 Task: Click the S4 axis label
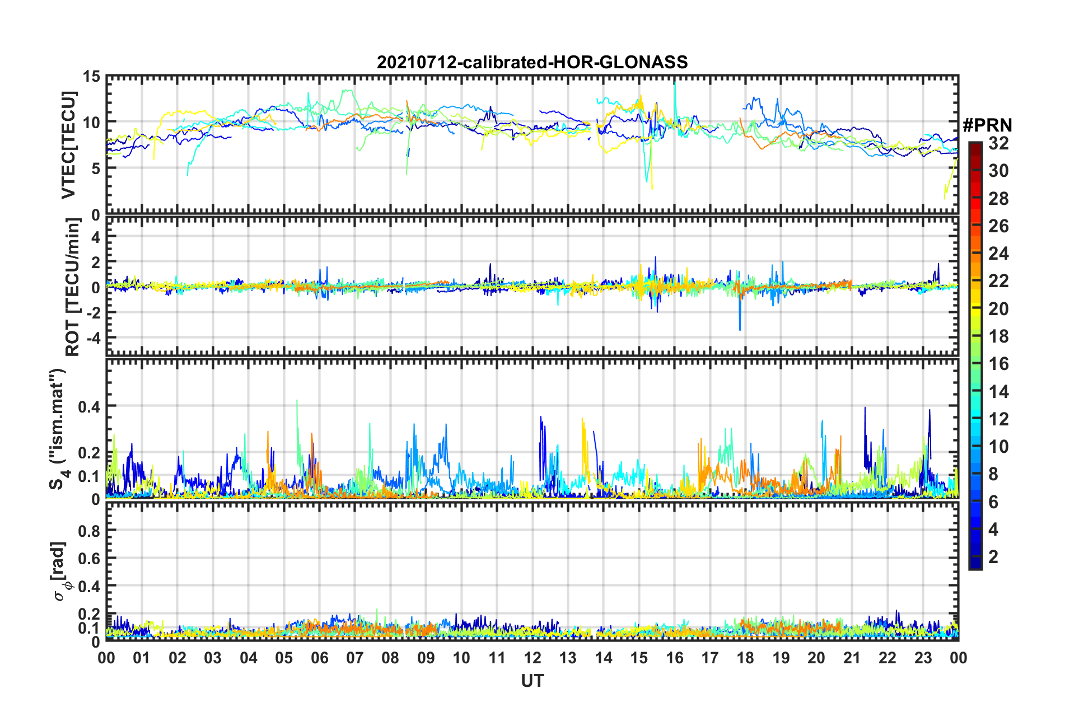pyautogui.click(x=58, y=429)
